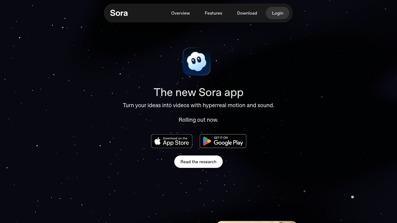Click the App Store wordmark text
Image resolution: width=397 pixels, height=223 pixels.
pos(176,143)
